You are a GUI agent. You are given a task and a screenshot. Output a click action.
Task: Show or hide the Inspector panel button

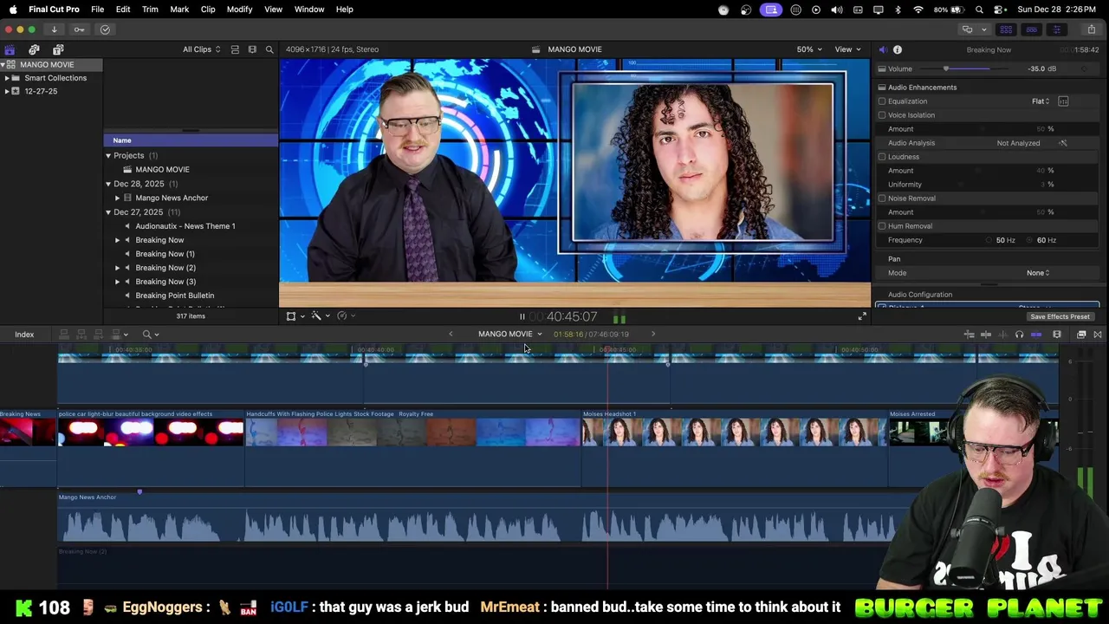point(1056,29)
